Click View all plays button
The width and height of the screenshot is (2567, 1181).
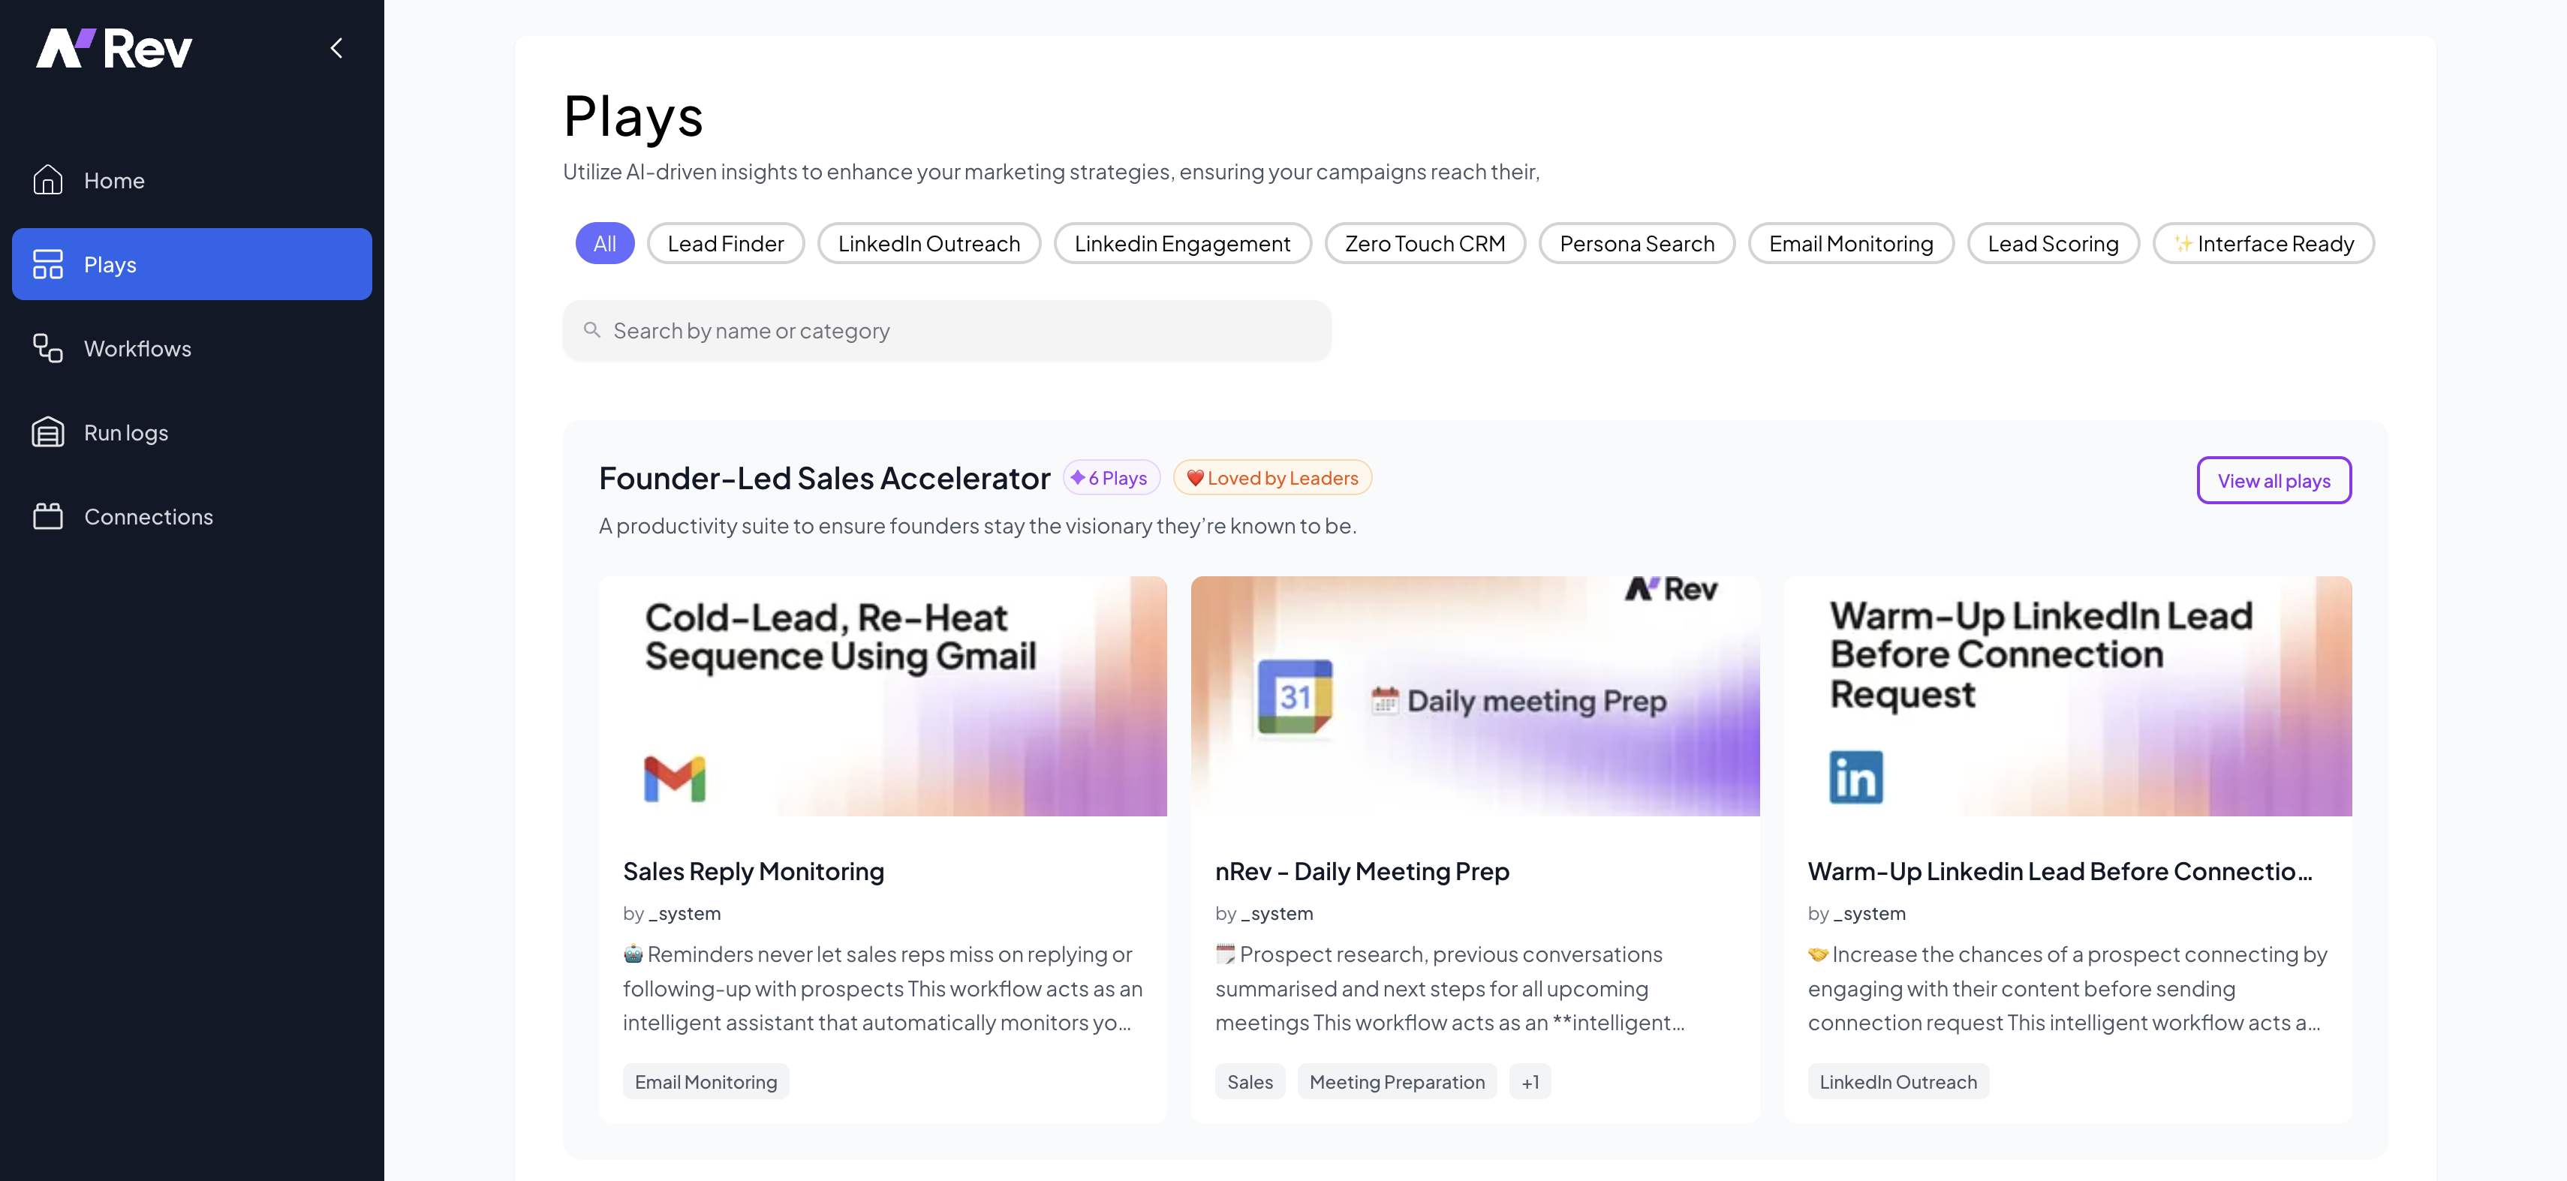tap(2273, 480)
